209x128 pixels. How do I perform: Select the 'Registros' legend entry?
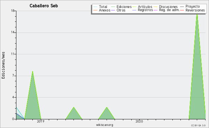[x=145, y=10]
